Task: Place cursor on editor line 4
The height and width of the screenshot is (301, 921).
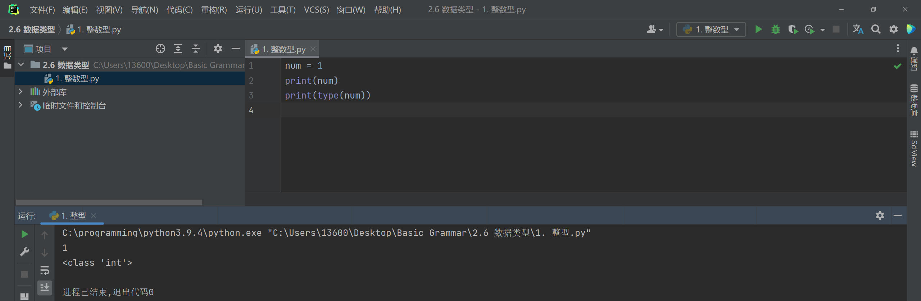Action: click(594, 110)
